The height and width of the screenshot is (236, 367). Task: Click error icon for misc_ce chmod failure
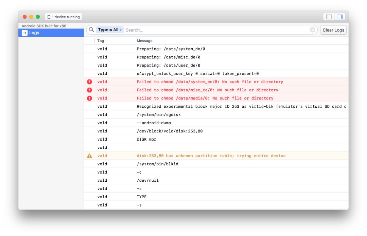point(89,90)
